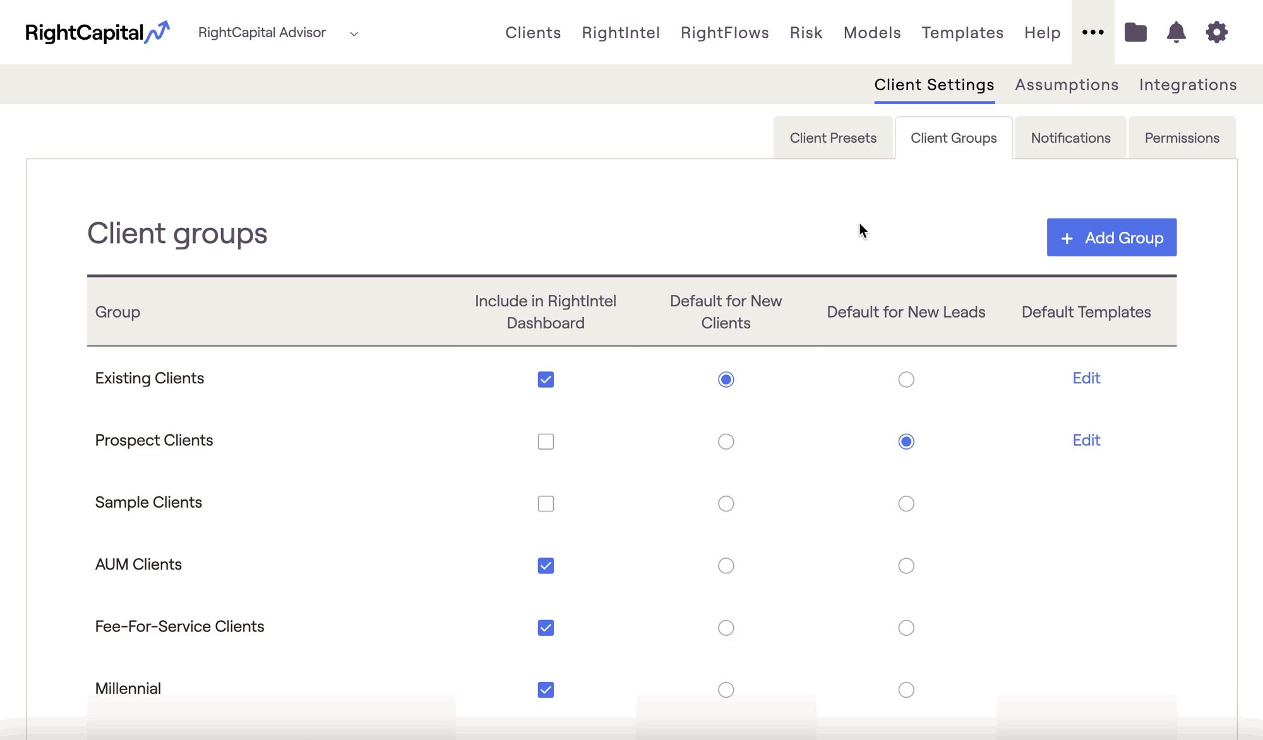This screenshot has width=1263, height=740.
Task: Select Existing Clients as default for new clients
Action: (726, 379)
